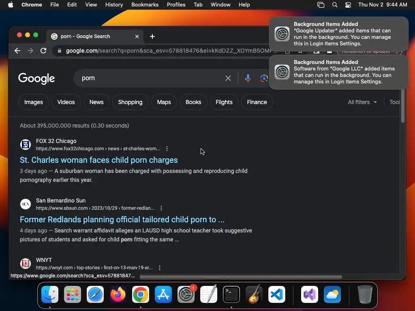Open Spotlight search in the menu bar
Image resolution: width=415 pixels, height=311 pixels.
pos(335,5)
